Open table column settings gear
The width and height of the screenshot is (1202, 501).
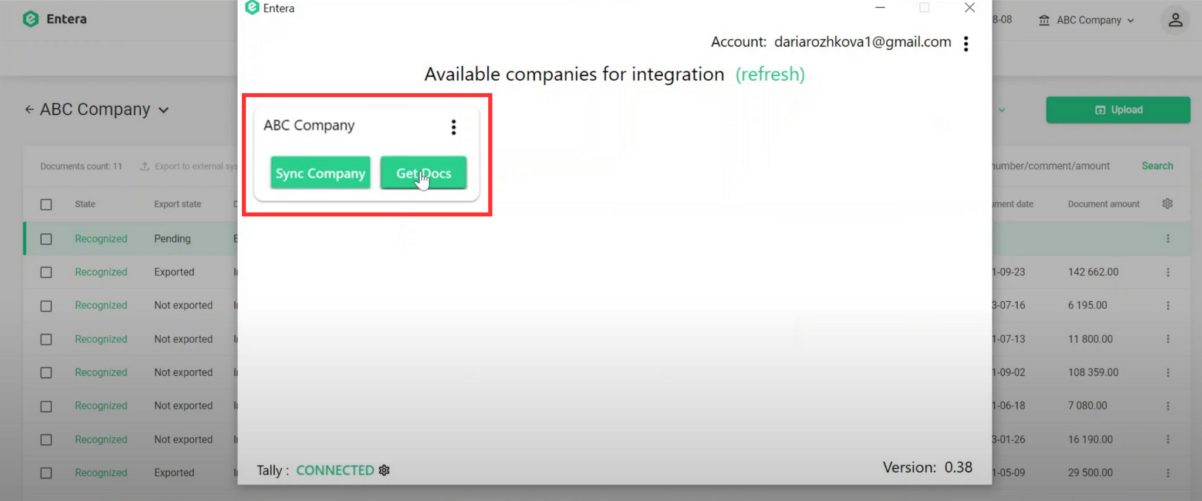click(x=1167, y=204)
